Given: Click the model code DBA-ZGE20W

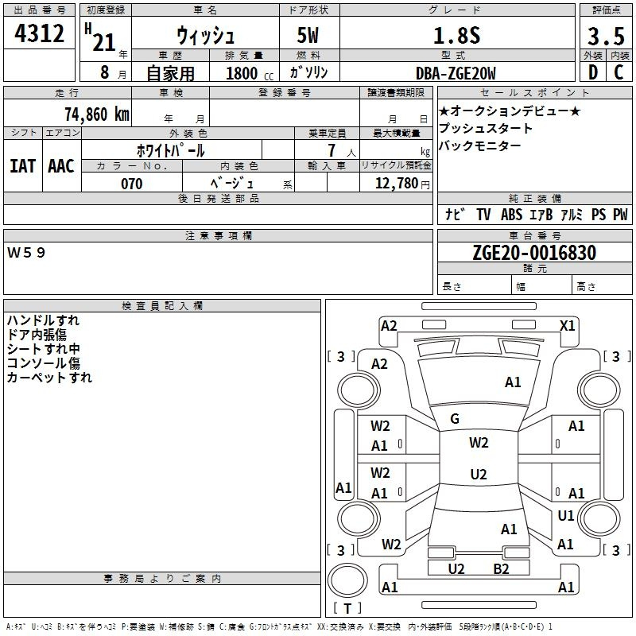Looking at the screenshot, I should point(456,73).
